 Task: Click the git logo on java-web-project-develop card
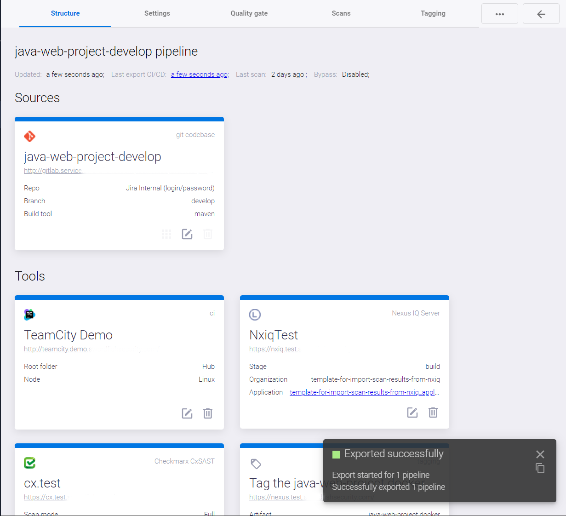click(30, 136)
